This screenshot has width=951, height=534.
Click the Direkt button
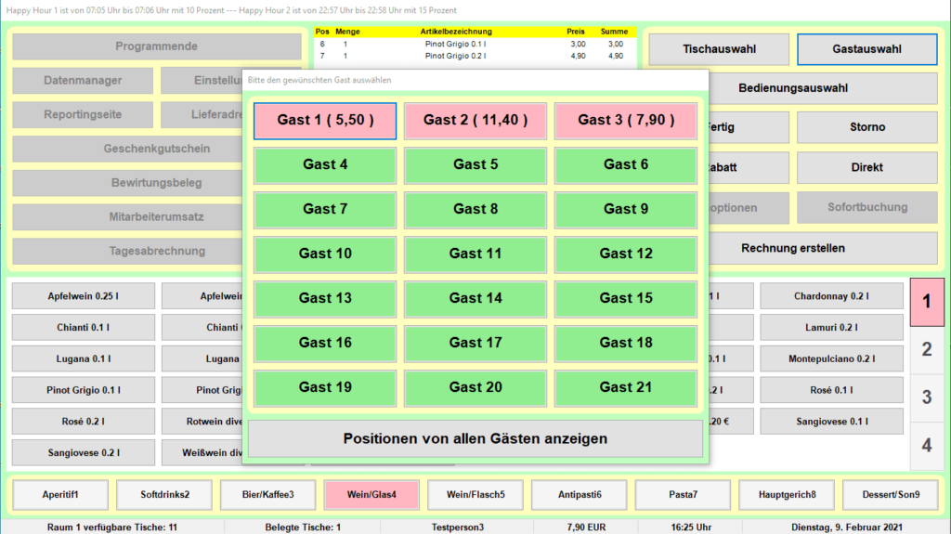[x=866, y=167]
